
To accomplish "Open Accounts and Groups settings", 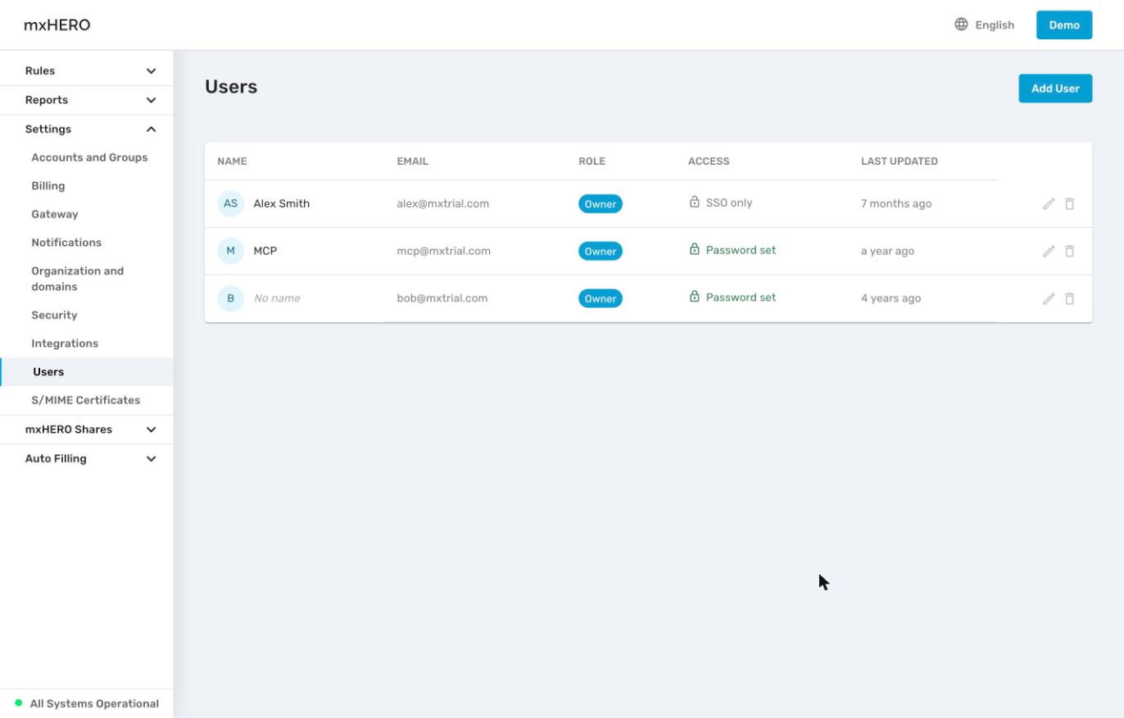I will click(89, 157).
